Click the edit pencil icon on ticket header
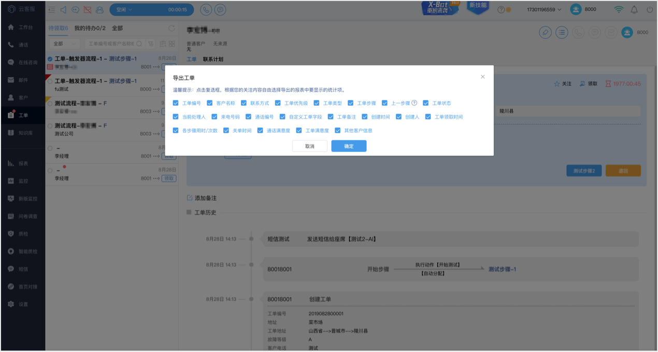The width and height of the screenshot is (658, 352). coord(545,32)
